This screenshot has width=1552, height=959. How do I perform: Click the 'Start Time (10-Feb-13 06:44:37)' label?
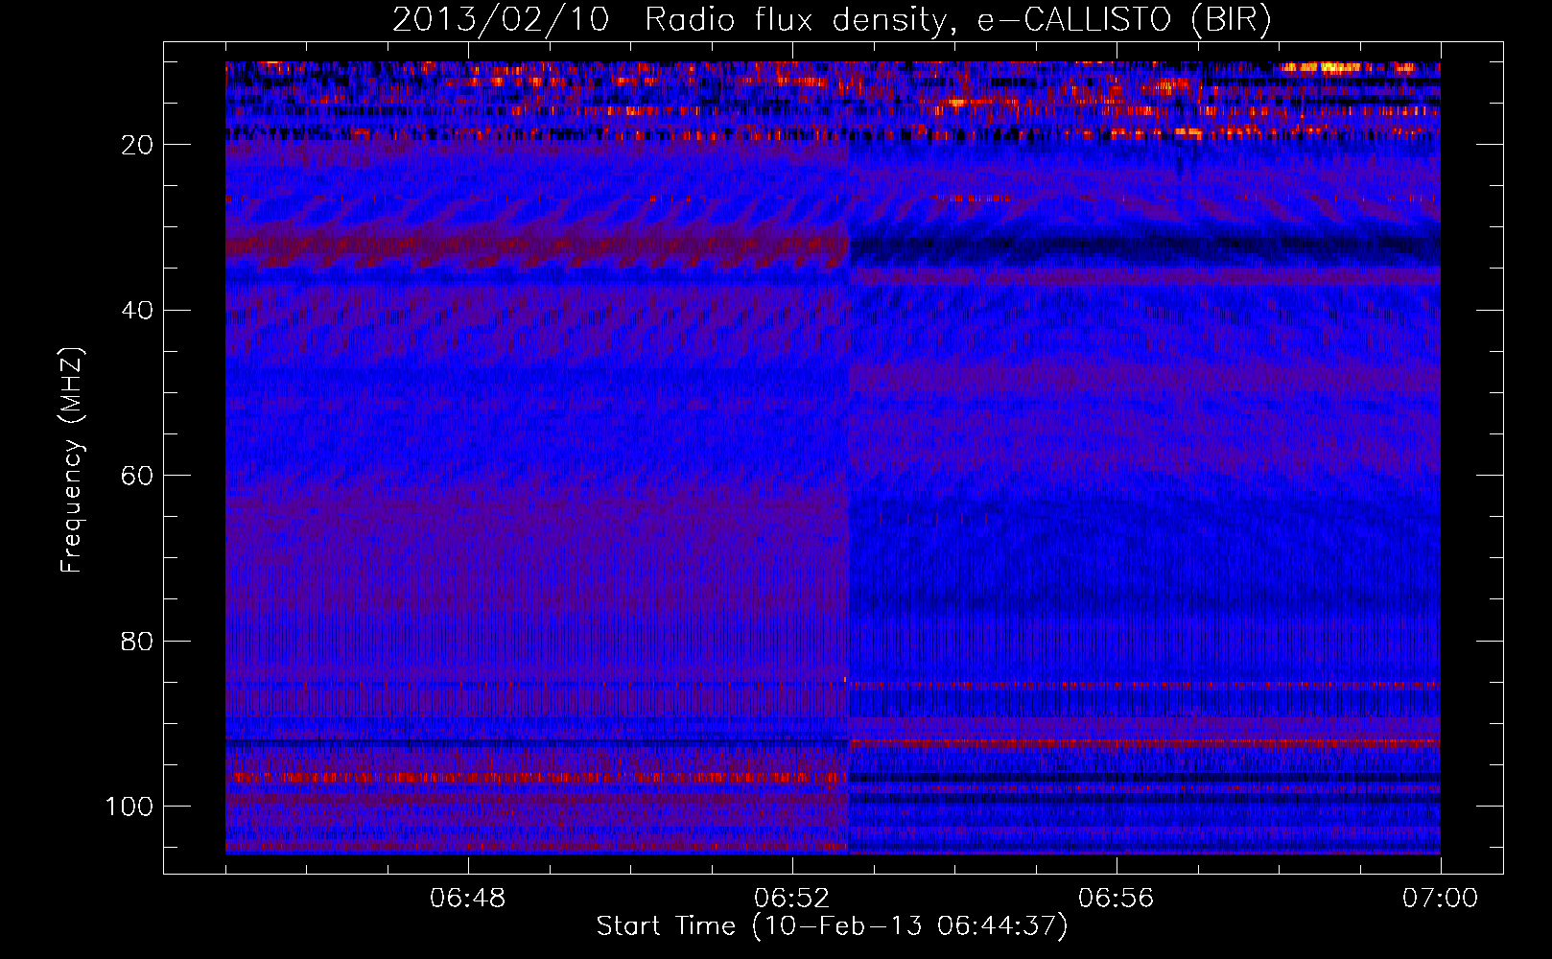click(x=832, y=925)
